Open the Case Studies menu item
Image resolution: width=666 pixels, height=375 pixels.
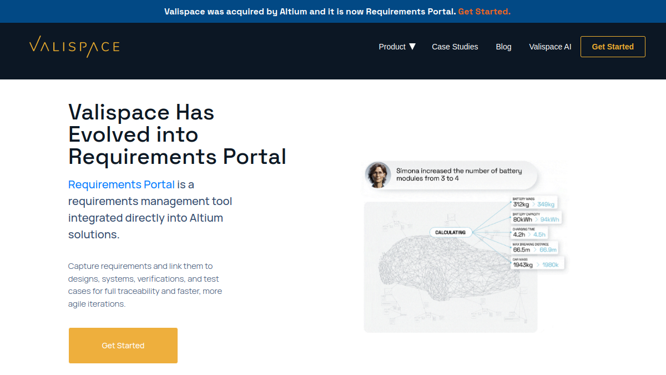pyautogui.click(x=455, y=47)
